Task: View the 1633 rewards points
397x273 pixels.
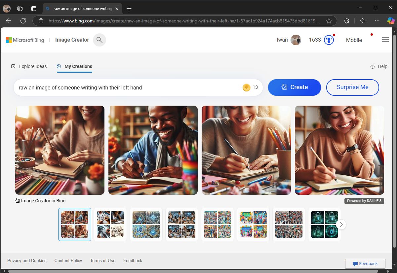Action: [x=315, y=40]
